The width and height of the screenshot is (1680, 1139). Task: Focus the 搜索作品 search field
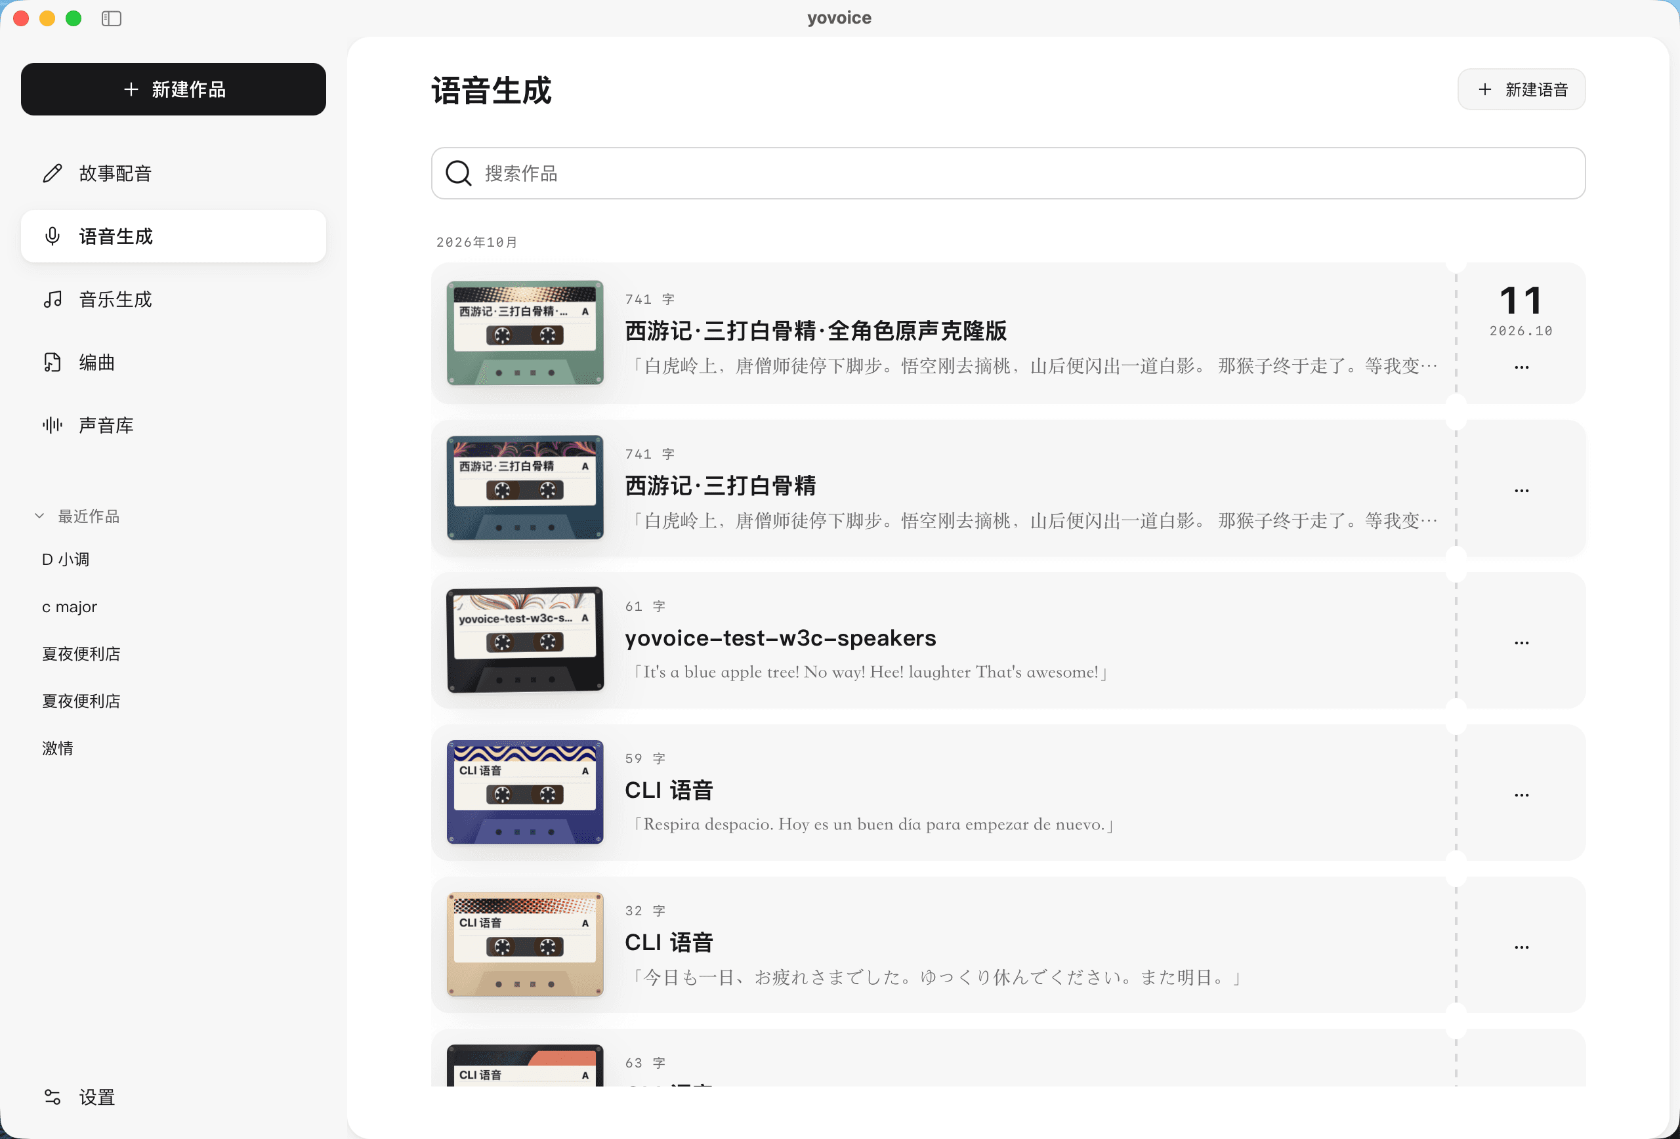coord(1009,173)
